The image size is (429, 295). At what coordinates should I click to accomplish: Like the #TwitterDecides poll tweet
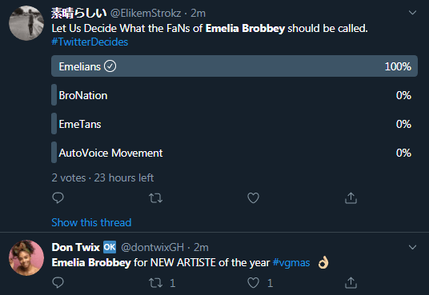(253, 198)
